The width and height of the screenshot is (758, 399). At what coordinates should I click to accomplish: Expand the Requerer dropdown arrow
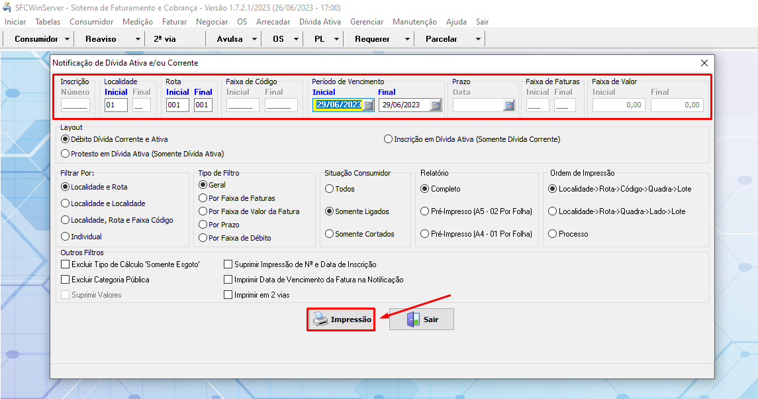coord(407,39)
